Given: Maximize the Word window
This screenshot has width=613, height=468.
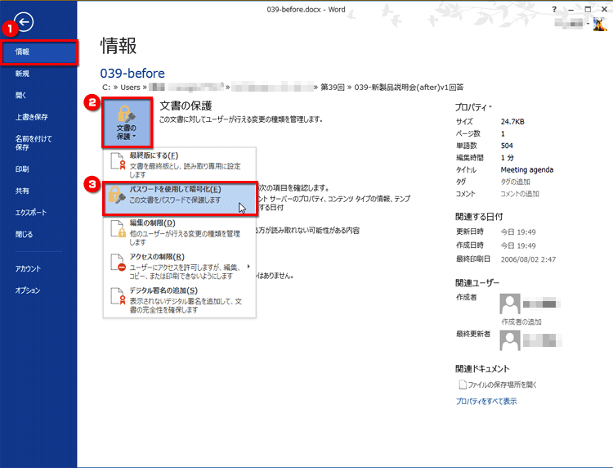Looking at the screenshot, I should coord(588,9).
